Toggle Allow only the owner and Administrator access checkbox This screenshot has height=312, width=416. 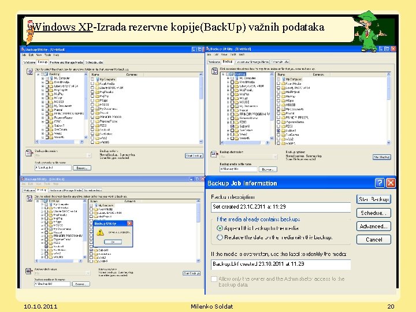[214, 279]
